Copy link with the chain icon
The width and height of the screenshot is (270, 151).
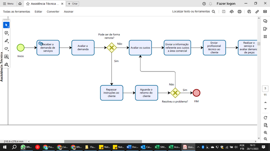pos(257,11)
